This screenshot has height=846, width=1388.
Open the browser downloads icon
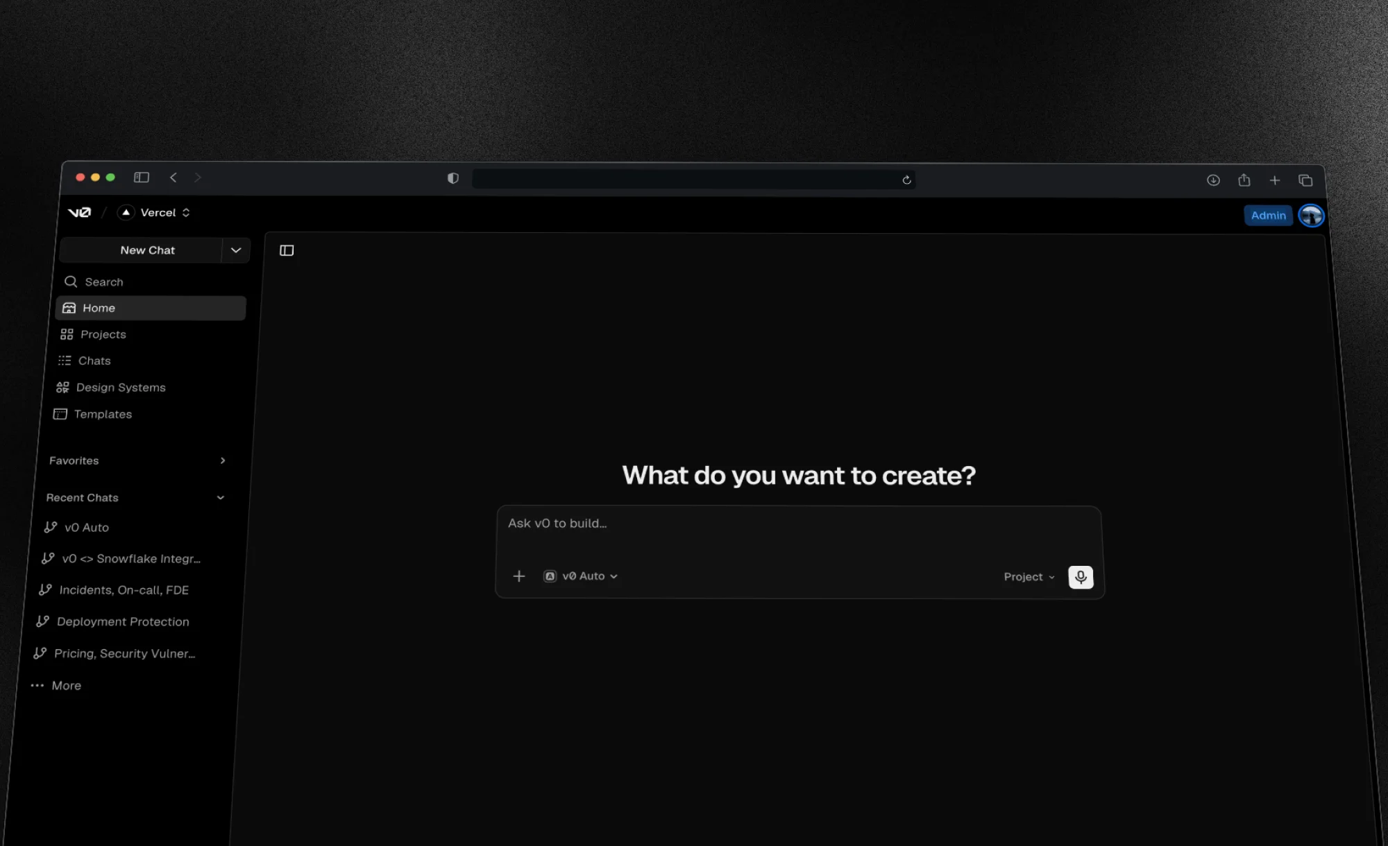(1213, 180)
